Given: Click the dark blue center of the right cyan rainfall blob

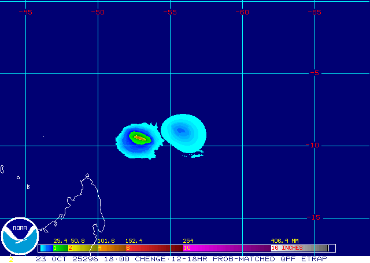Looking at the screenshot, I should tap(181, 131).
